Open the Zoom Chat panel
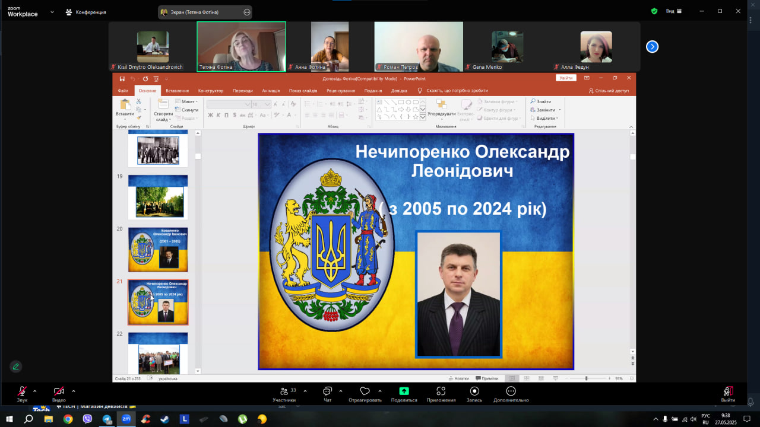The height and width of the screenshot is (427, 760). click(x=327, y=391)
